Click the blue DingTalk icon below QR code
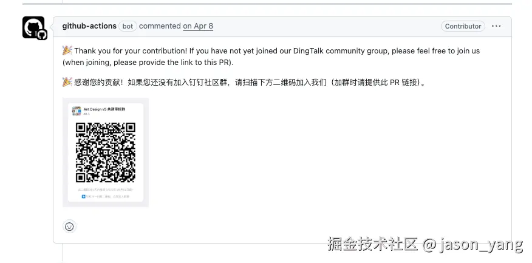The image size is (532, 263). 83,196
